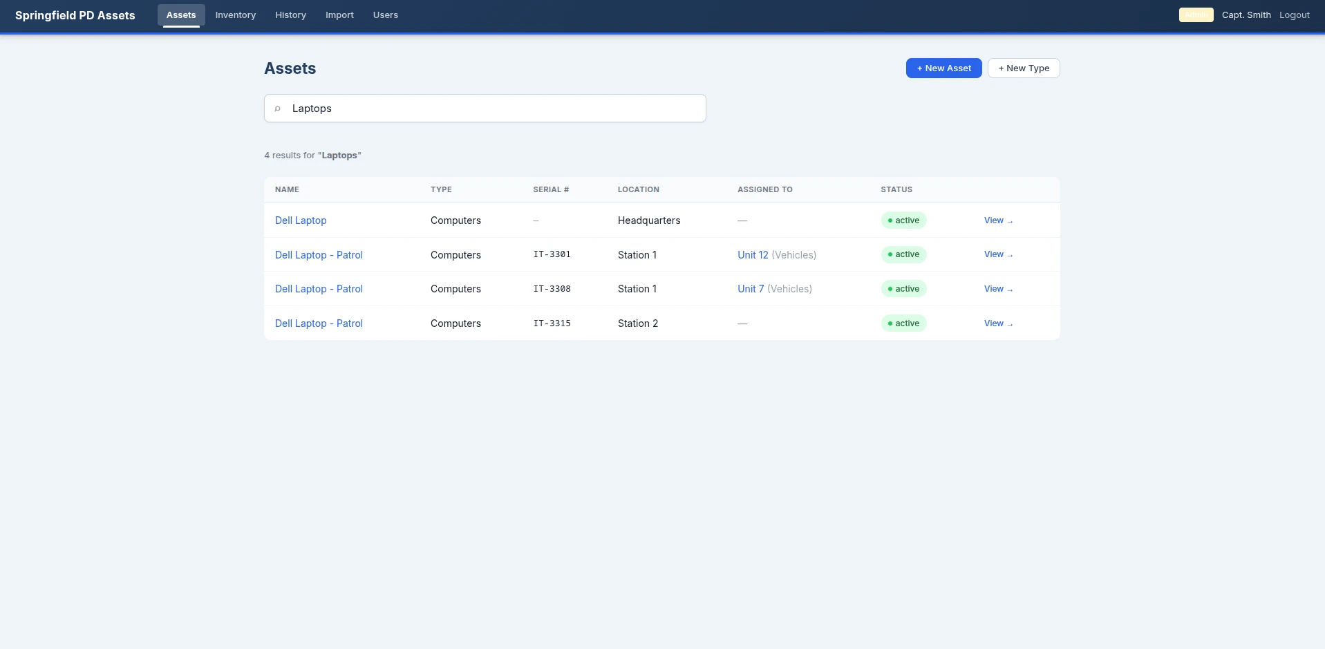Click the NAME column header
Viewport: 1325px width, 649px height.
pos(287,189)
